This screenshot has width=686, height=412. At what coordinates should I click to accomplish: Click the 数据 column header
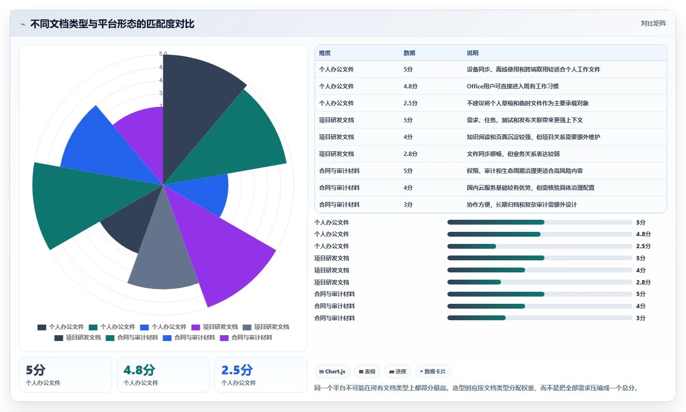(x=410, y=53)
